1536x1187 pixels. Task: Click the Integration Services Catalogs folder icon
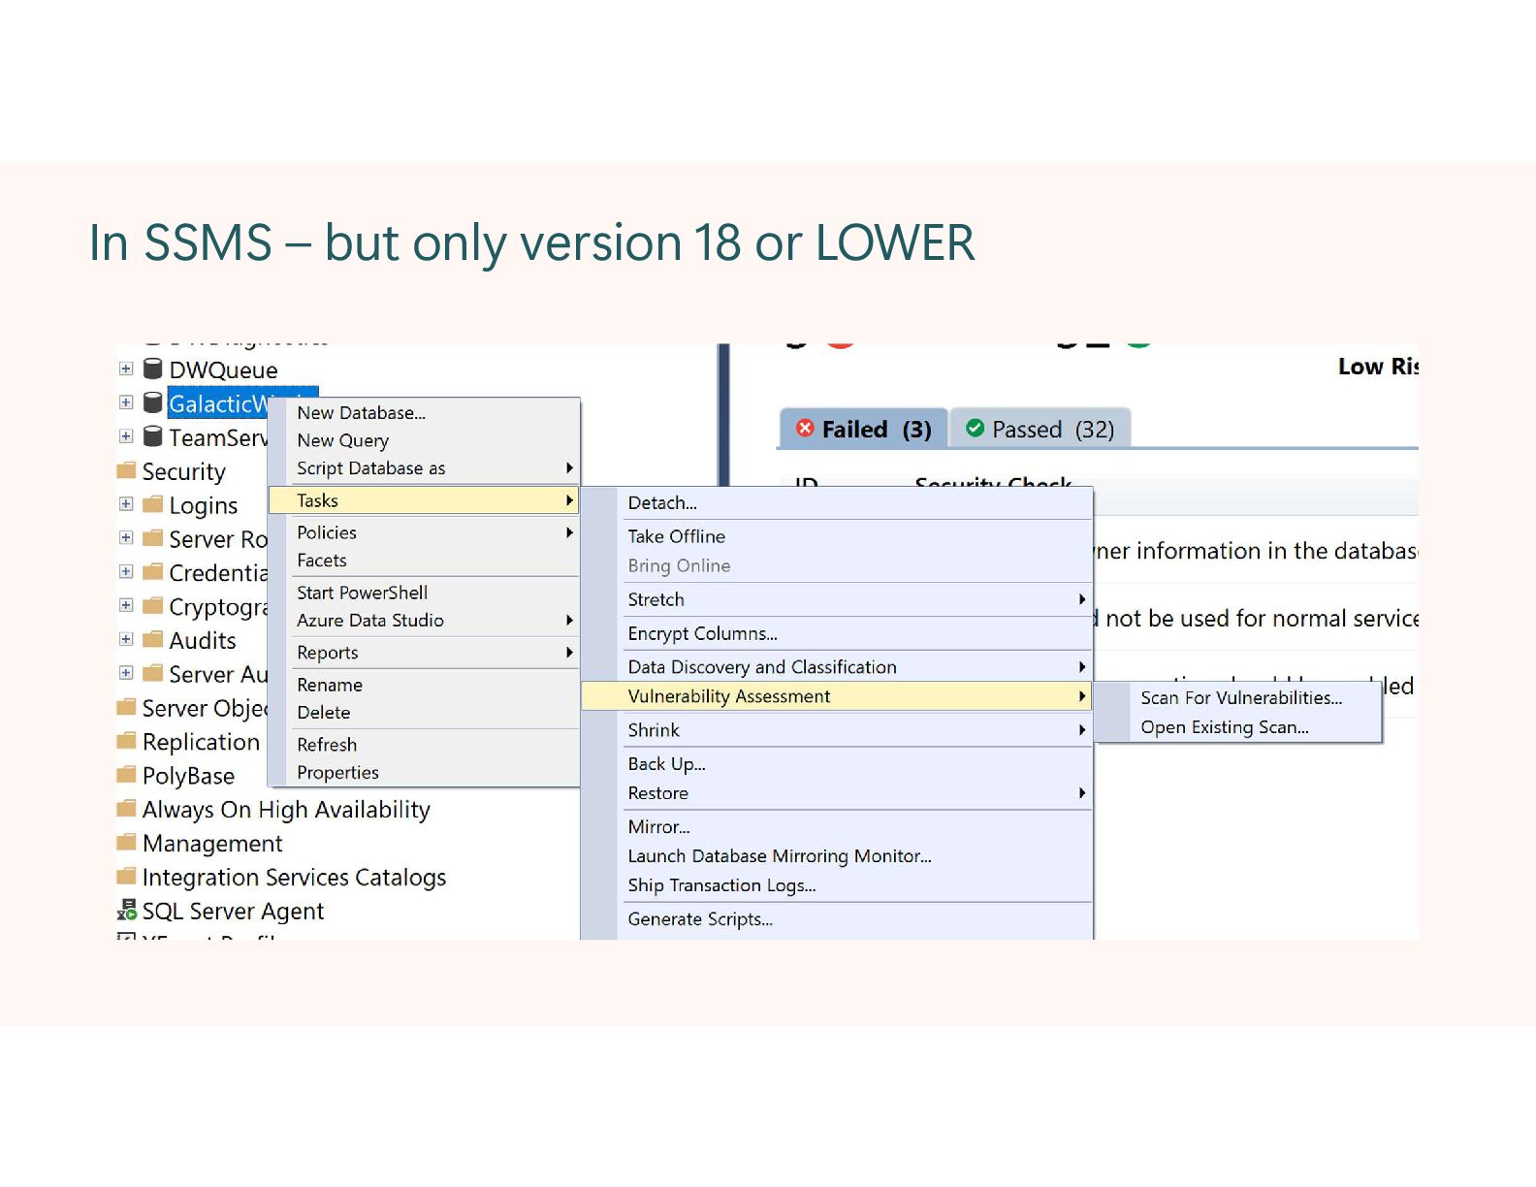126,876
